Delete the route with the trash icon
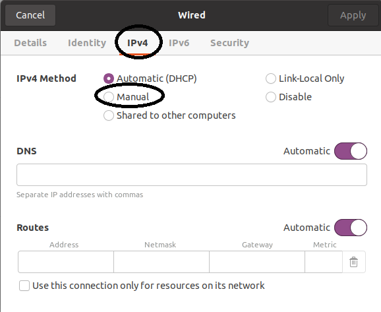The image size is (381, 312). point(353,262)
